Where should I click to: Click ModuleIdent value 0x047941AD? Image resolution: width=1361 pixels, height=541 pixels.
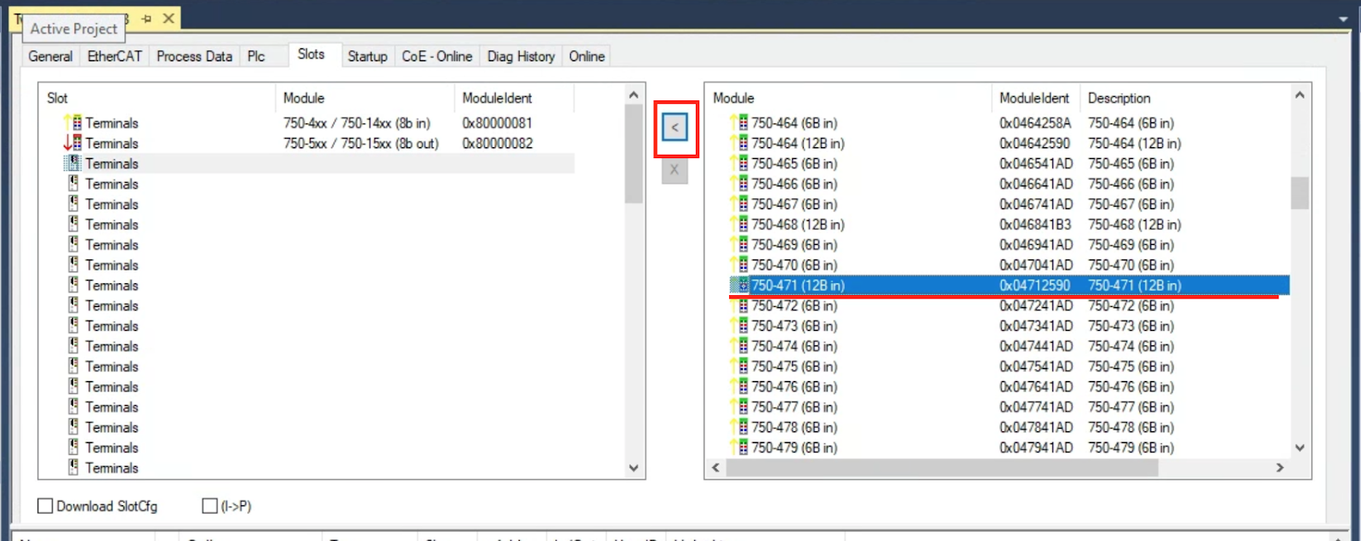click(1036, 447)
